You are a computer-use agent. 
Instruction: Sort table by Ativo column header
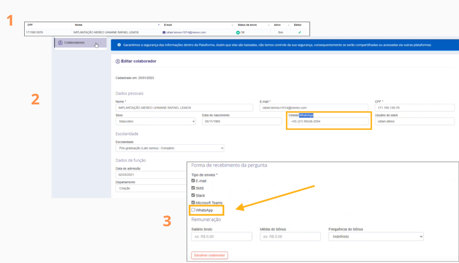[277, 25]
